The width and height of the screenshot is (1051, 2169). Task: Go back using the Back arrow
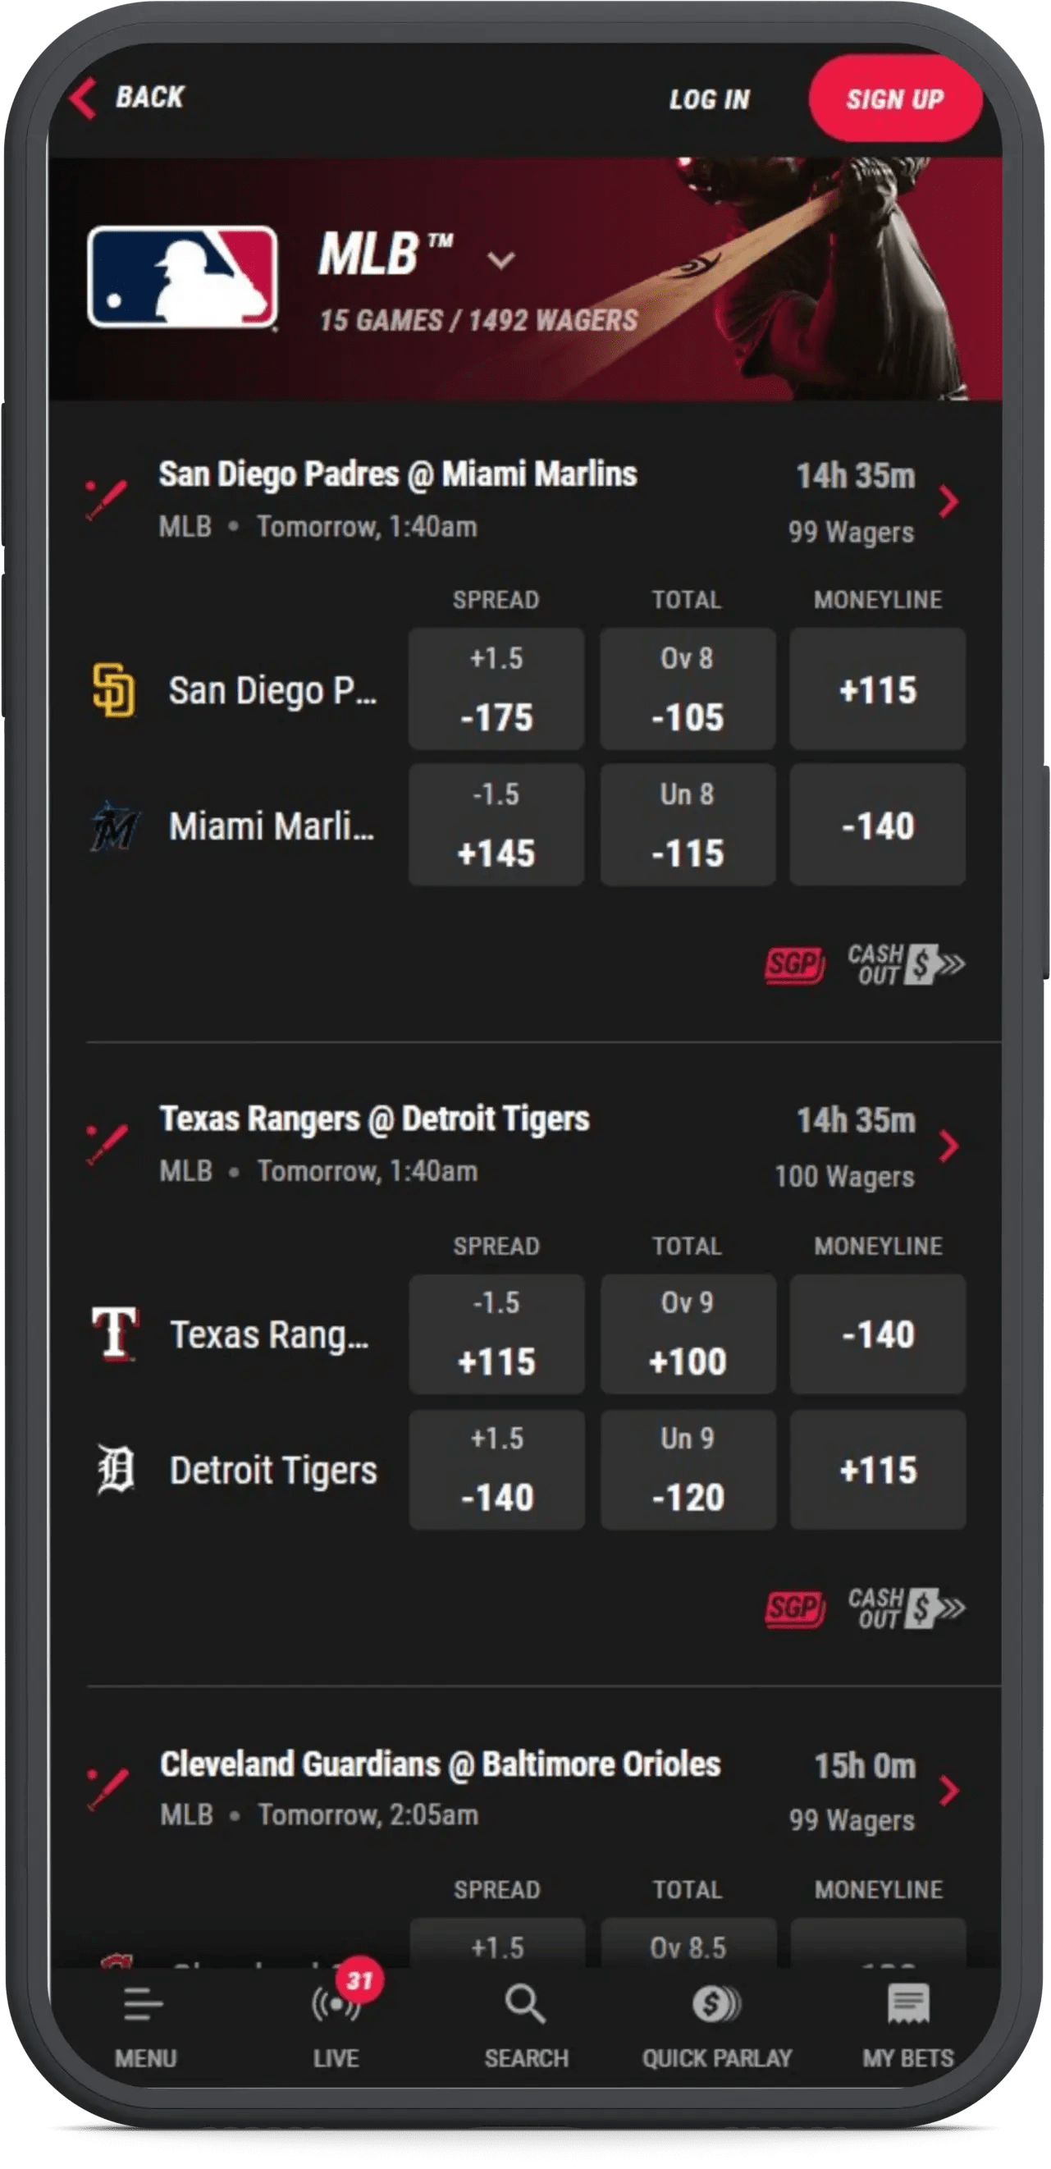83,98
